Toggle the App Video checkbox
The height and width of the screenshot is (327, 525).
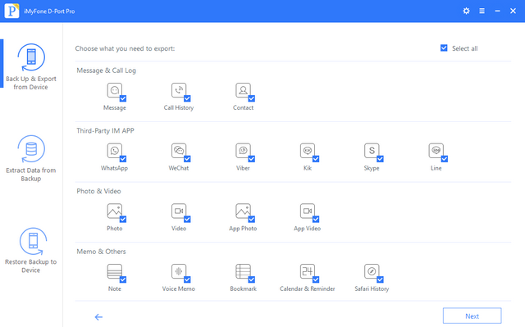click(x=316, y=219)
